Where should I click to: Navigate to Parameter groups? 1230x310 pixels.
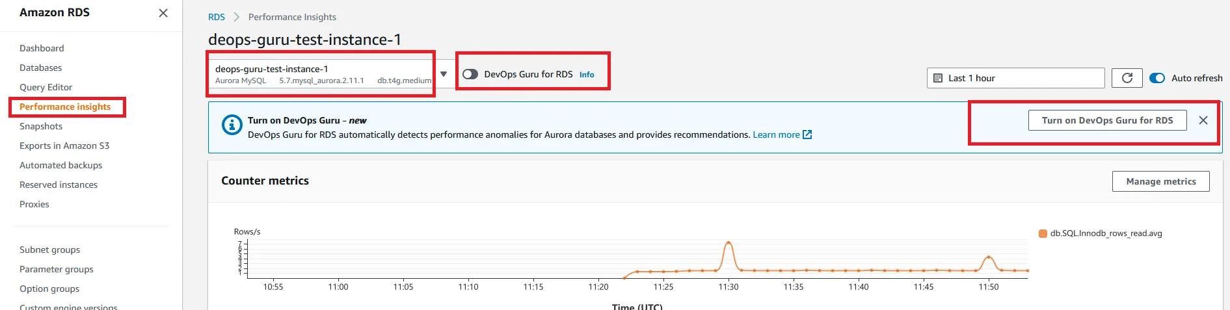[x=57, y=269]
